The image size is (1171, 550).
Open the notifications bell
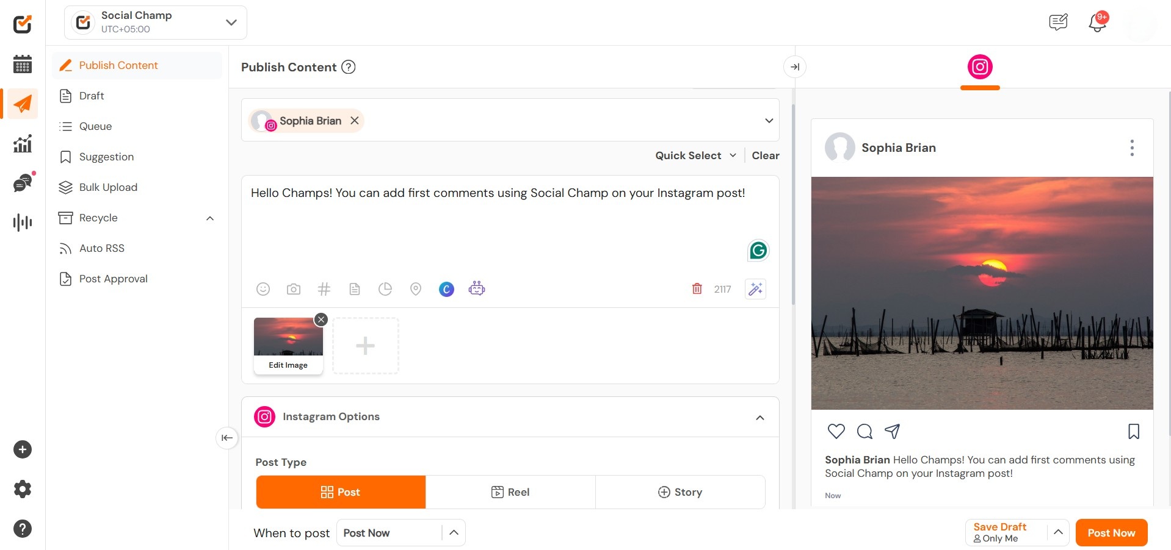[x=1097, y=23]
